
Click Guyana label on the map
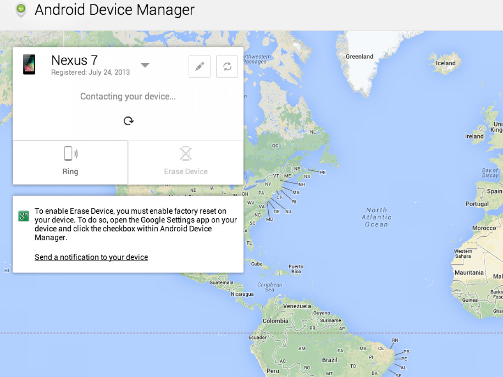click(x=322, y=313)
